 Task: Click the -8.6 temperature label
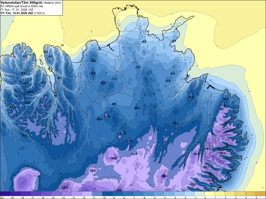click(93, 61)
